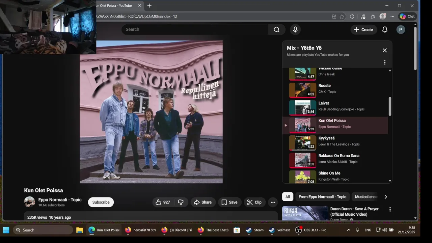Open more actions ellipsis below video
The height and width of the screenshot is (243, 432).
tap(273, 202)
